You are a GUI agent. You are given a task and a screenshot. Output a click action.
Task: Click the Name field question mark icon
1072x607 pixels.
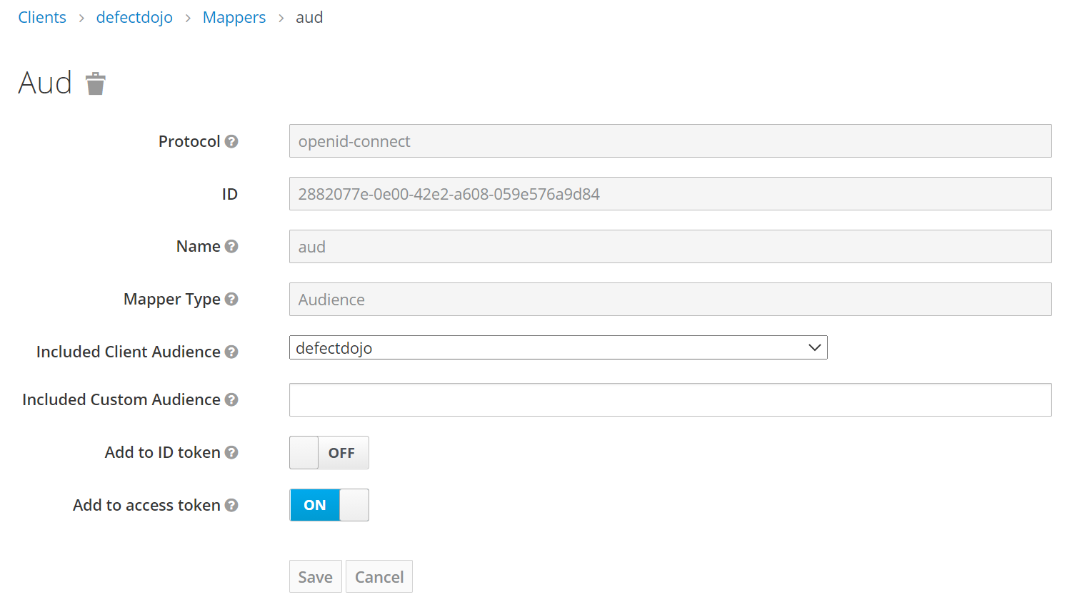232,245
